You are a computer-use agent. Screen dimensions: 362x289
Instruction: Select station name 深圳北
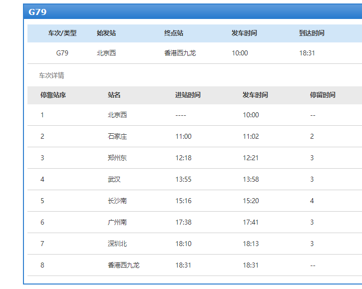117,244
